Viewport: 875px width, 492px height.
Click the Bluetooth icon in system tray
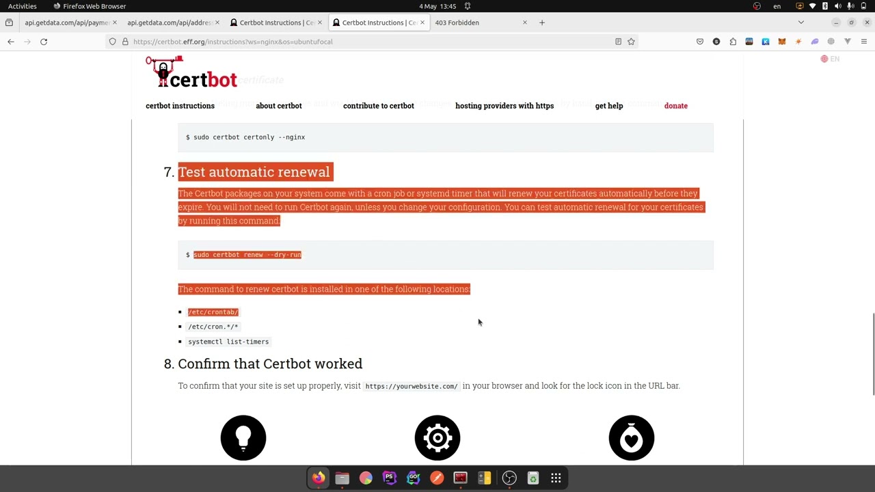click(825, 6)
